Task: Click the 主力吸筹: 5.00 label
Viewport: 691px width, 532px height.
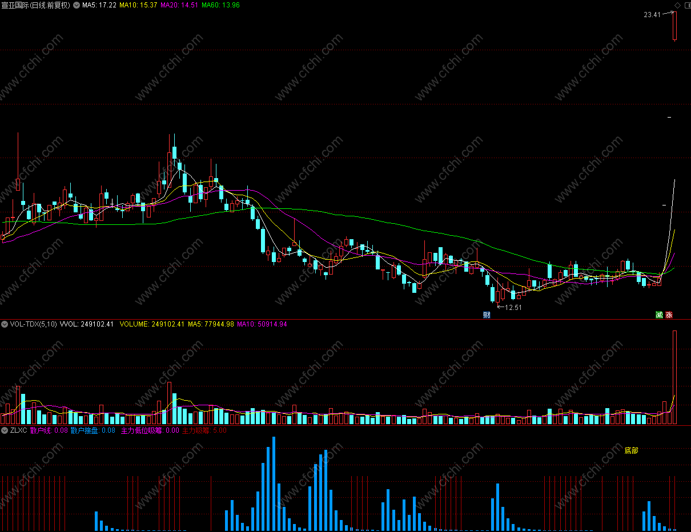Action: coord(204,430)
